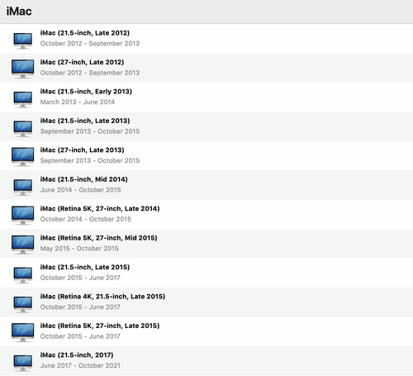413x376 pixels.
Task: Choose the iMac (21.5-inch, Late 2013) icon
Action: tap(23, 129)
